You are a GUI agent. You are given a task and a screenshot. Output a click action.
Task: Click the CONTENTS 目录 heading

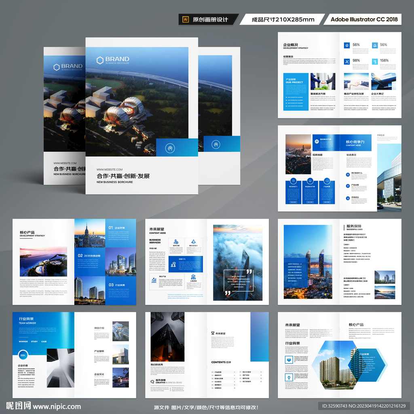click(x=221, y=362)
